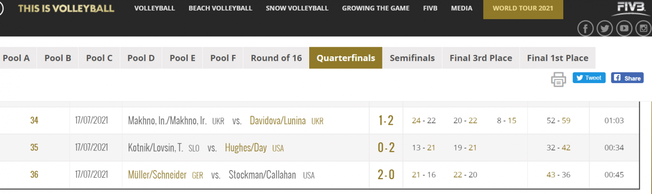Open the Hughes/Day team link
The width and height of the screenshot is (652, 194).
click(245, 148)
